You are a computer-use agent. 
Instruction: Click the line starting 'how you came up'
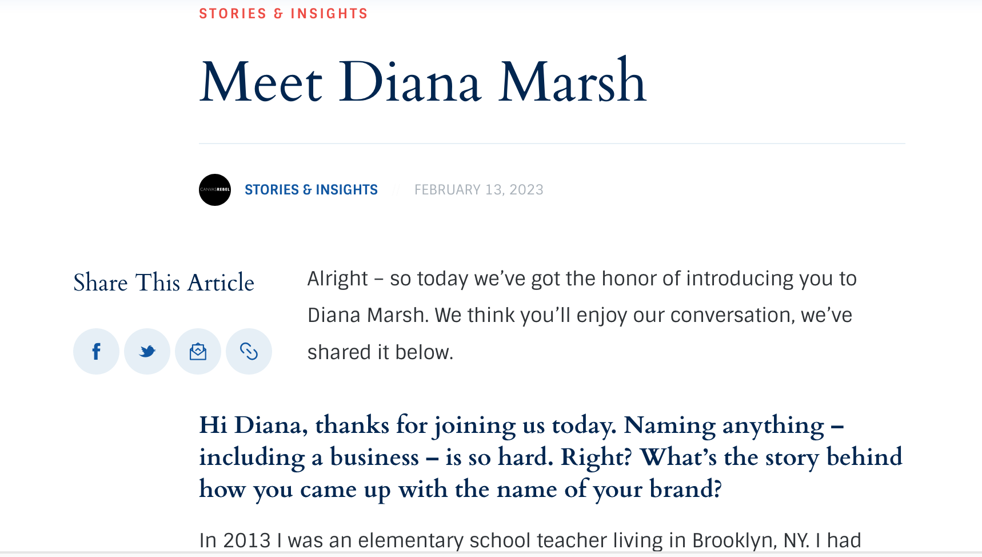460,490
